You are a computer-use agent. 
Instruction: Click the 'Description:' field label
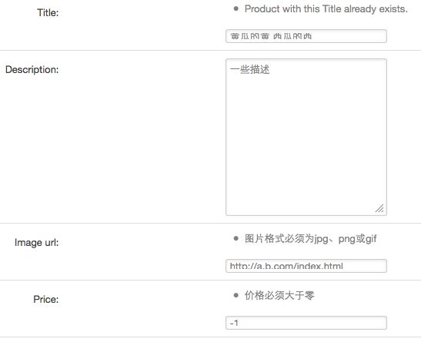(32, 70)
